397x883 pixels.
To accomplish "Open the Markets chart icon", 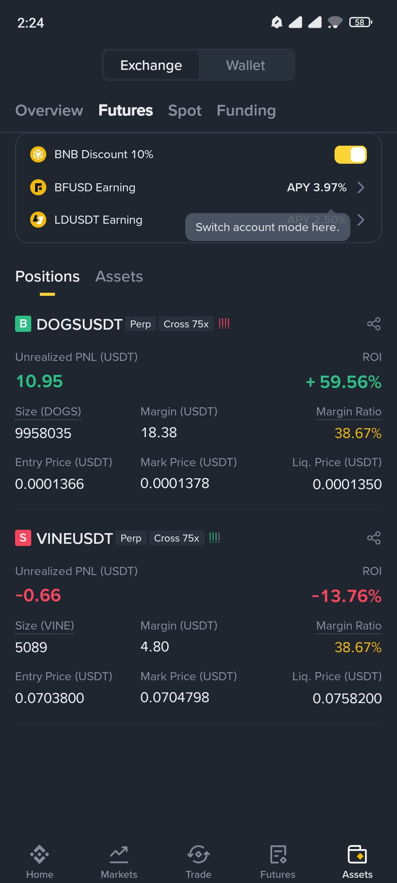I will [119, 854].
